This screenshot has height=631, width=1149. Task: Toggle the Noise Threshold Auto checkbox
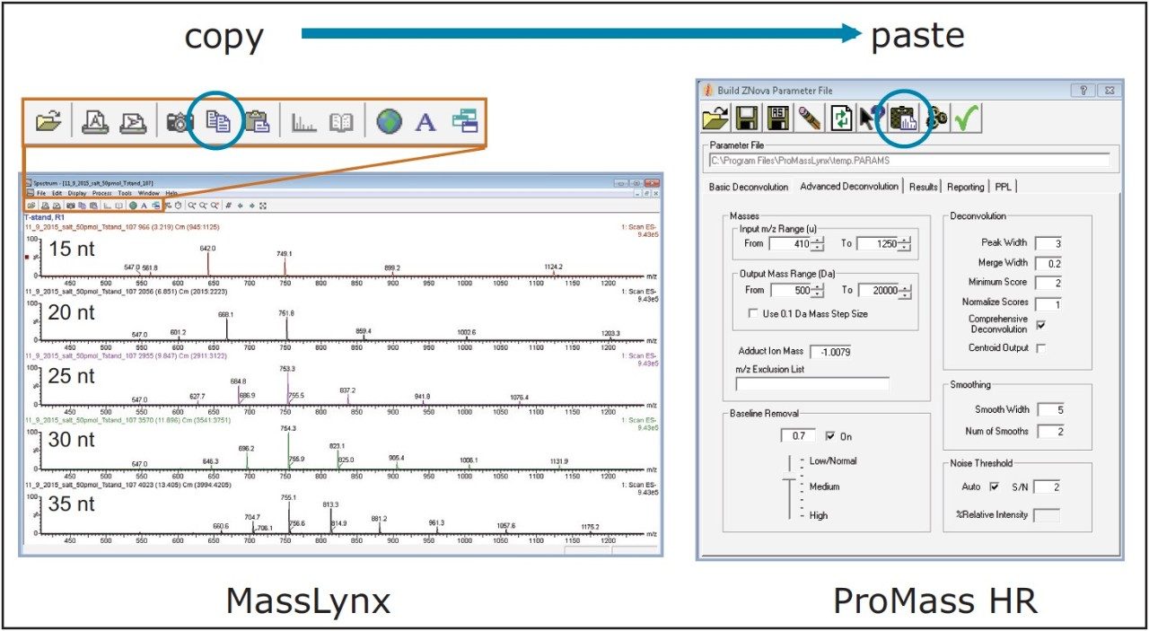[x=994, y=486]
